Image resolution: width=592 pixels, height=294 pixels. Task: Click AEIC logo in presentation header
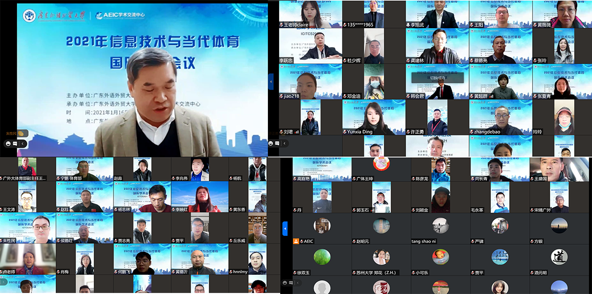[x=121, y=15]
